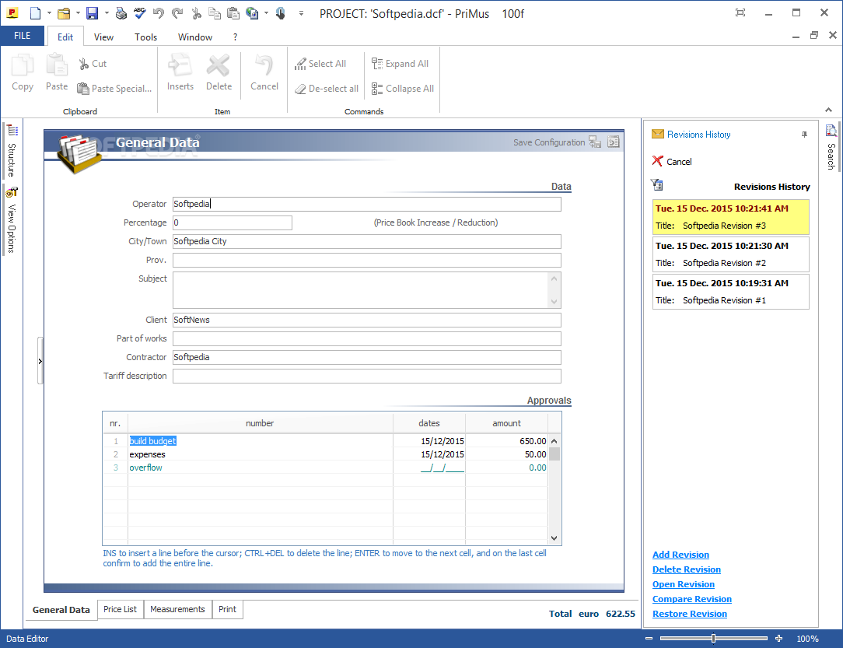Viewport: 843px width, 648px height.
Task: Click the clipboard Paste icon in title bar
Action: (233, 13)
